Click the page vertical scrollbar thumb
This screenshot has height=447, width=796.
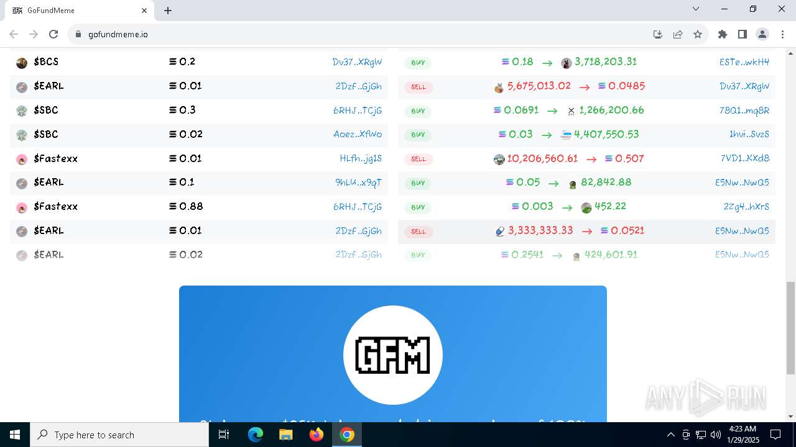pyautogui.click(x=790, y=328)
